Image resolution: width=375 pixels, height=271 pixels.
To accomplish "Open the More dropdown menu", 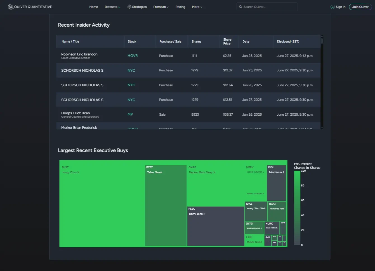I will click(x=197, y=7).
